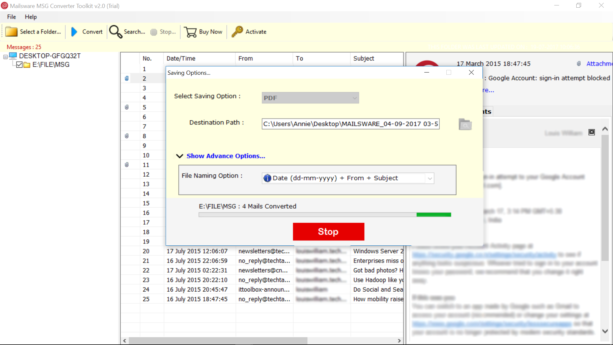The width and height of the screenshot is (613, 345).
Task: Click the No. column header
Action: (x=152, y=58)
